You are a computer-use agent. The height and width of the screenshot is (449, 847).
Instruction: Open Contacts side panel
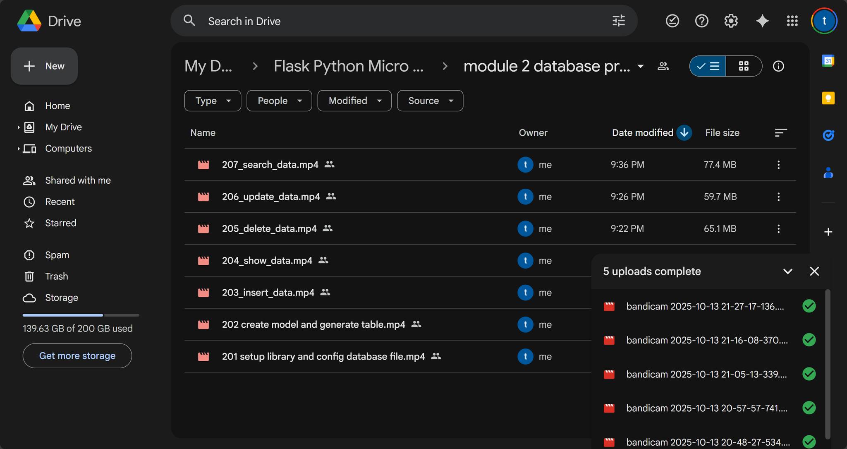click(828, 173)
